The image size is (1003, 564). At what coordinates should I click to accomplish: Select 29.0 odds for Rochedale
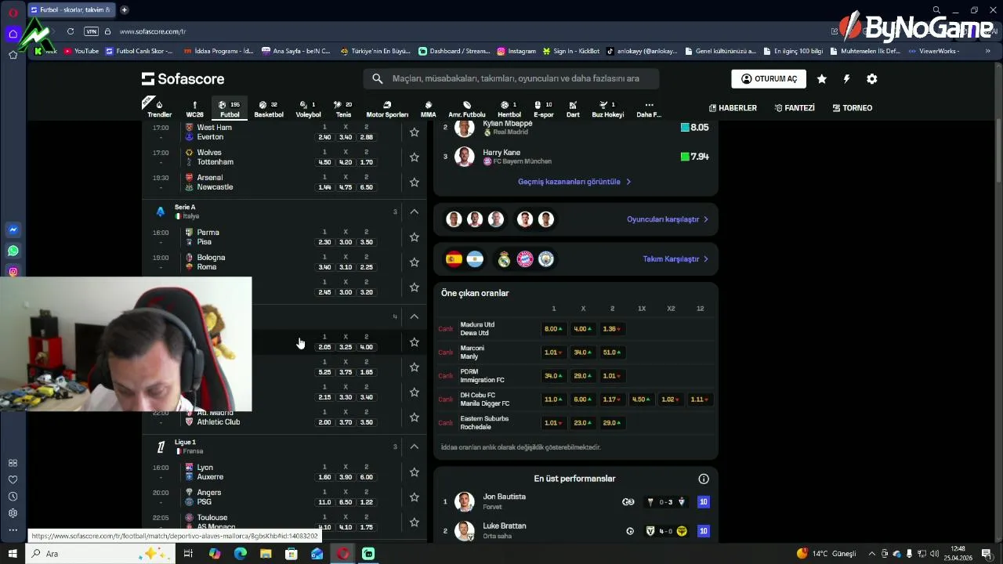(611, 423)
